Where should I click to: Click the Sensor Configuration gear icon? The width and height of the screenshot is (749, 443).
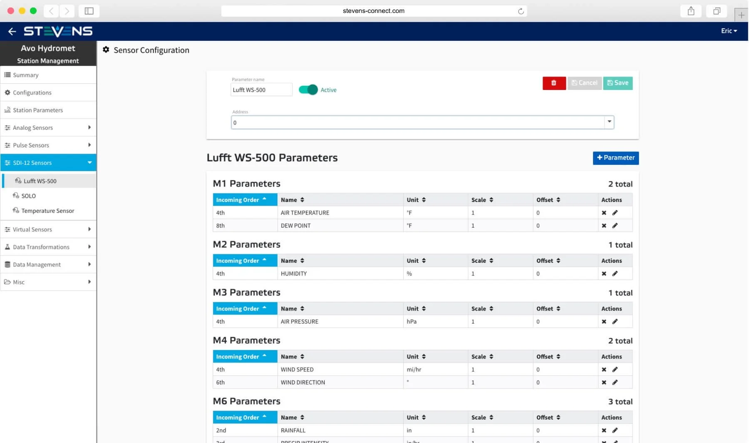(106, 50)
